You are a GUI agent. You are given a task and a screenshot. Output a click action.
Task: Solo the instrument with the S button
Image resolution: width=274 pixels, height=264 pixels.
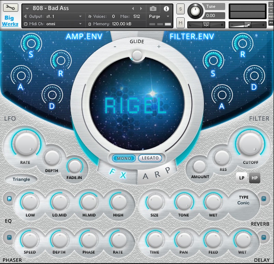180,9
